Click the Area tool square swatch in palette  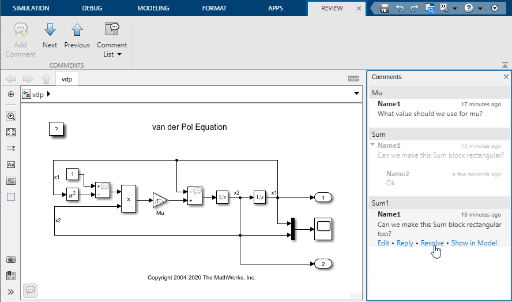tap(10, 197)
